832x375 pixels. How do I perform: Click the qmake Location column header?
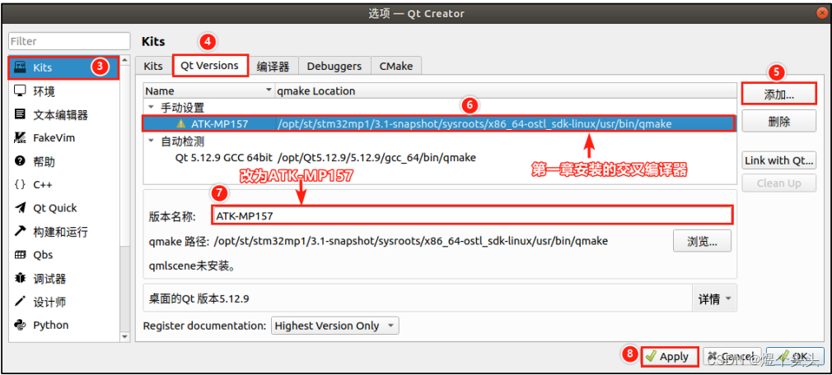tap(506, 91)
